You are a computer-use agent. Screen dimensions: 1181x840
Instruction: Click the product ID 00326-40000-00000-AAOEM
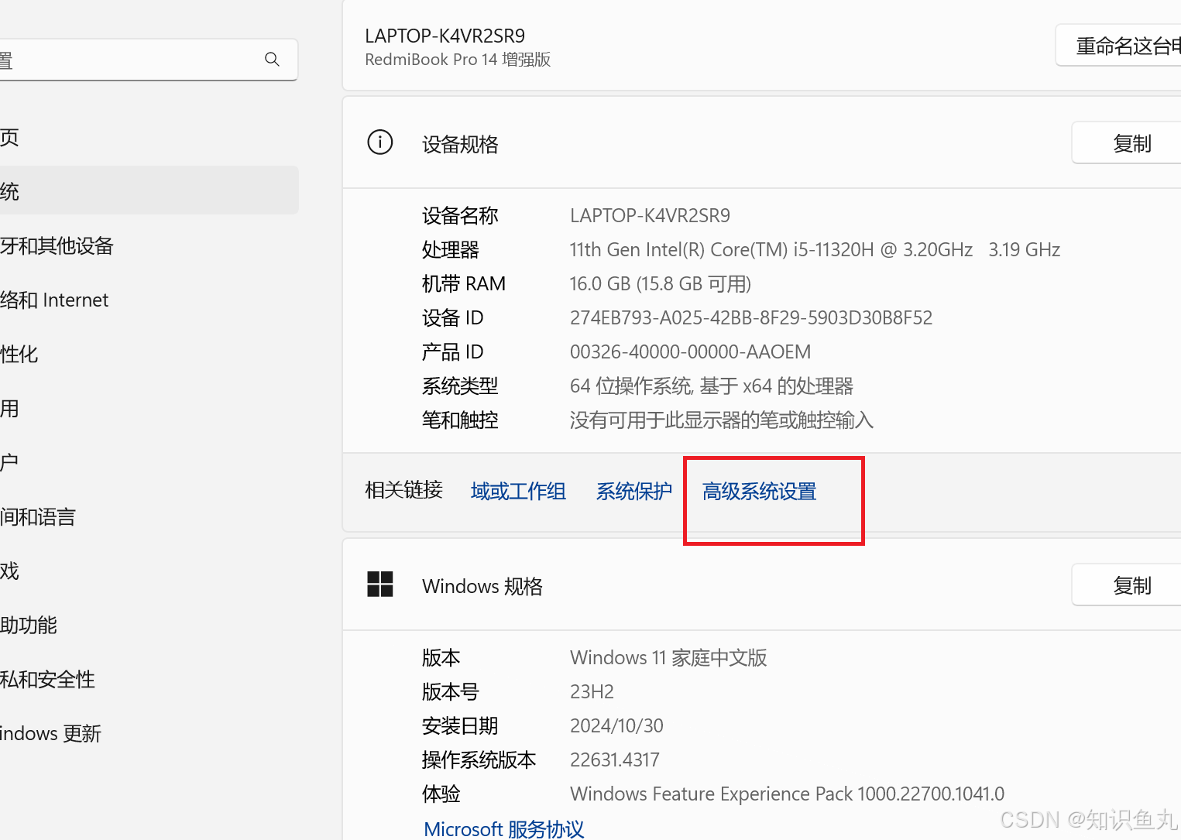coord(690,351)
